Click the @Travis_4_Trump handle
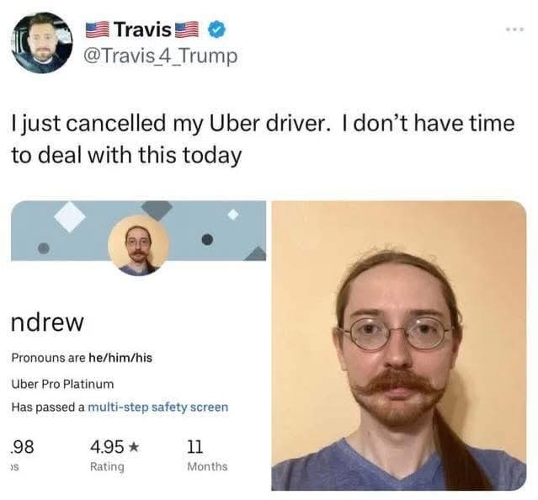 pyautogui.click(x=162, y=56)
